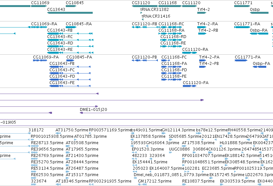Click the CG13643 gene glyph label
The image size is (273, 186).
(56, 9)
